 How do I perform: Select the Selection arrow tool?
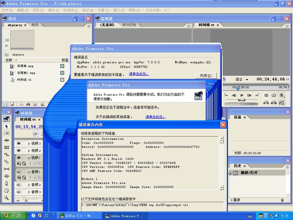[7, 126]
